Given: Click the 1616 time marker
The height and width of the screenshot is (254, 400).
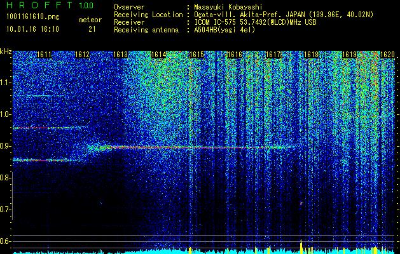Looking at the screenshot, I should (235, 55).
